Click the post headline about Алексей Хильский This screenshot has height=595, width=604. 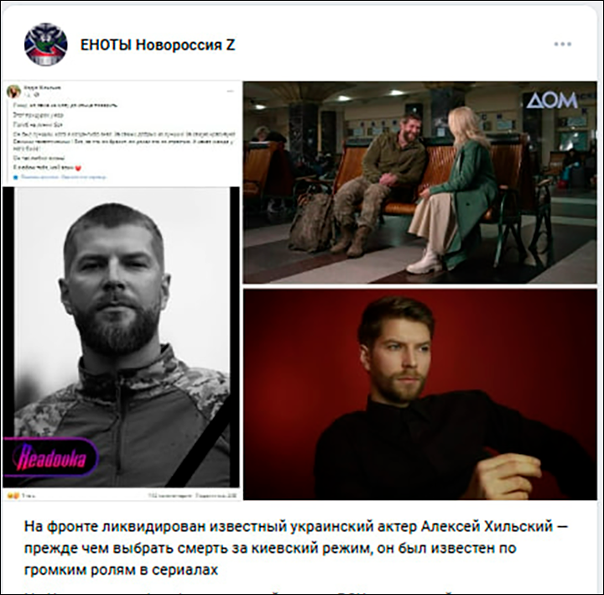click(296, 548)
